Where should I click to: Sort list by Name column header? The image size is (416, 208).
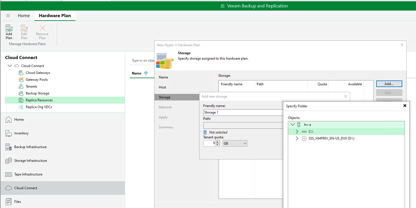137,73
